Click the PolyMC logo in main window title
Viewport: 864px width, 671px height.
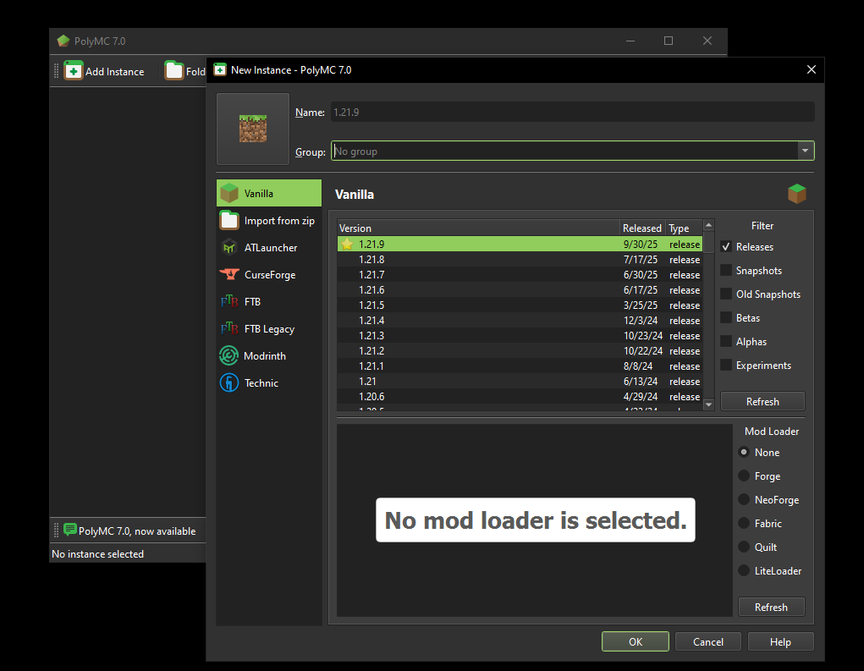[x=63, y=41]
